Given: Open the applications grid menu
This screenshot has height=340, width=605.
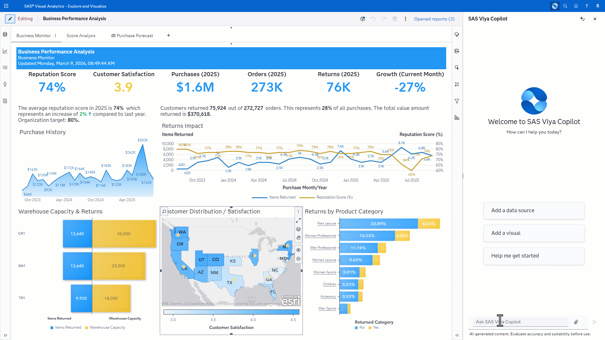Looking at the screenshot, I should pos(6,6).
